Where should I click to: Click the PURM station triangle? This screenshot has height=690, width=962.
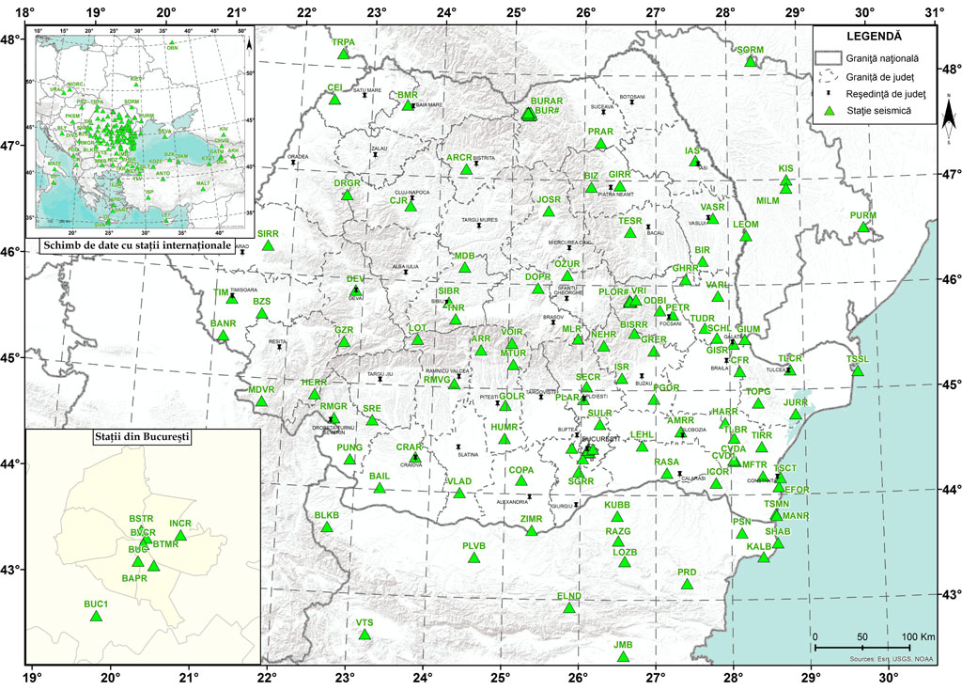pyautogui.click(x=863, y=227)
